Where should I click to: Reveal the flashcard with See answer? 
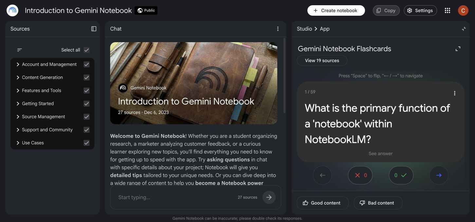click(380, 154)
